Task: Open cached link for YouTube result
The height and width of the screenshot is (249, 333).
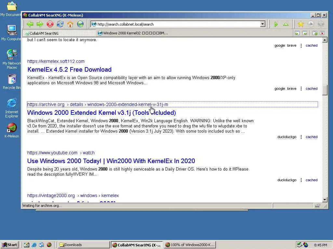Action: [311, 180]
